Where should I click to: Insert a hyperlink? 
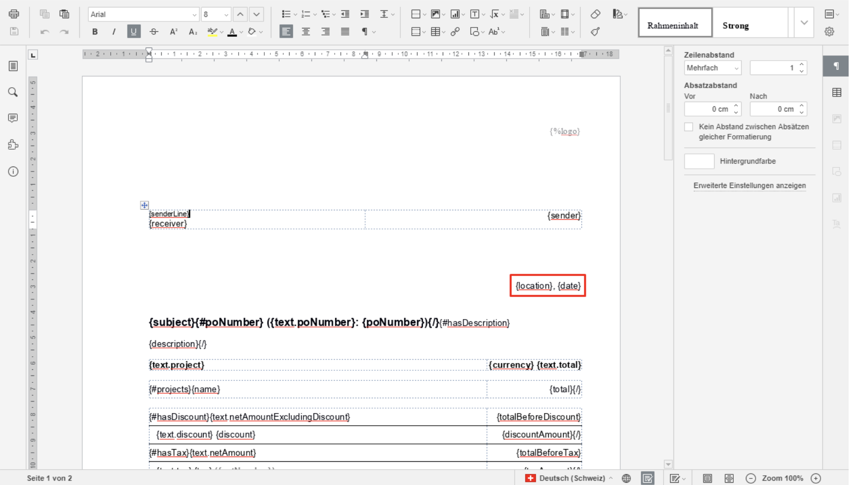(x=455, y=32)
